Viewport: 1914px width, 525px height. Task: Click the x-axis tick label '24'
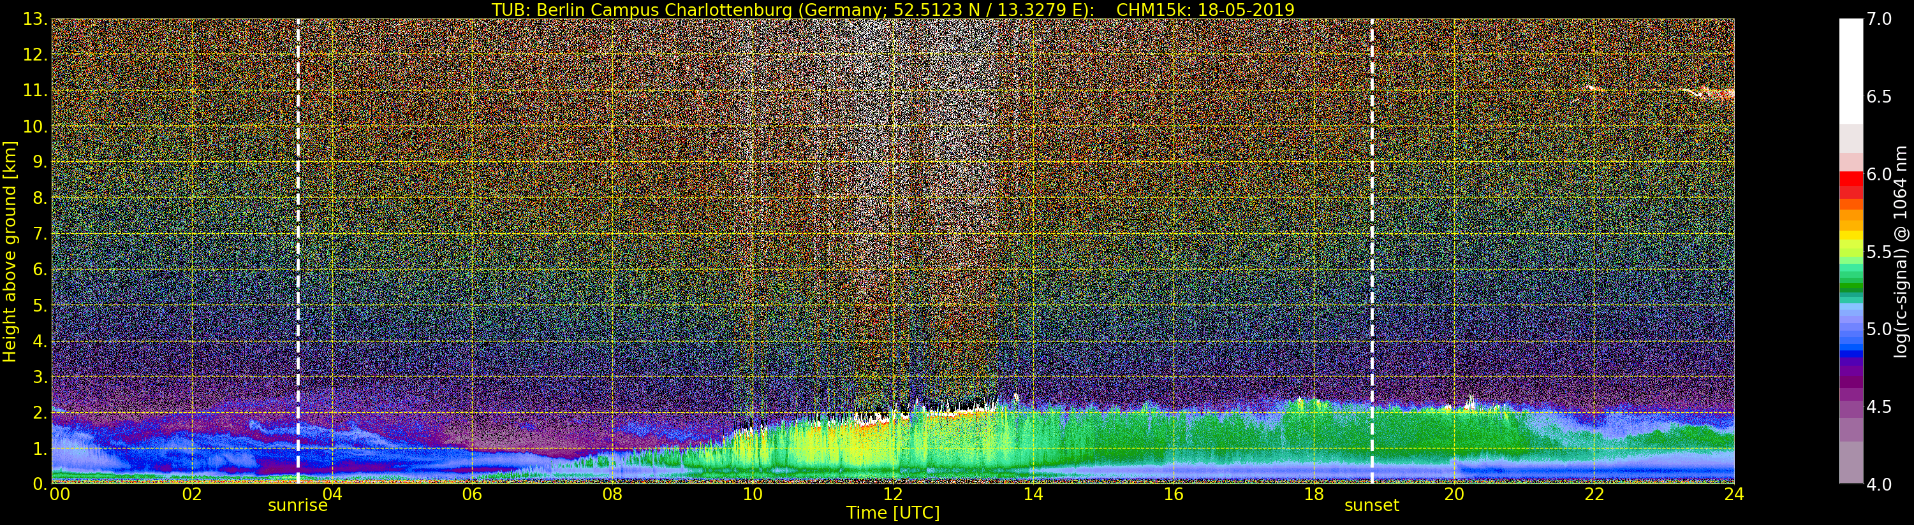pos(1734,494)
